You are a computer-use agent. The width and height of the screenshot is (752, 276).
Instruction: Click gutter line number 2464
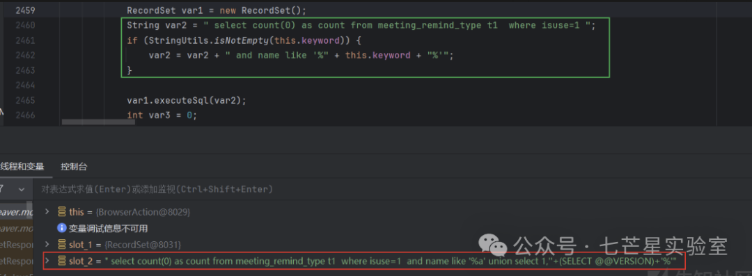[25, 86]
